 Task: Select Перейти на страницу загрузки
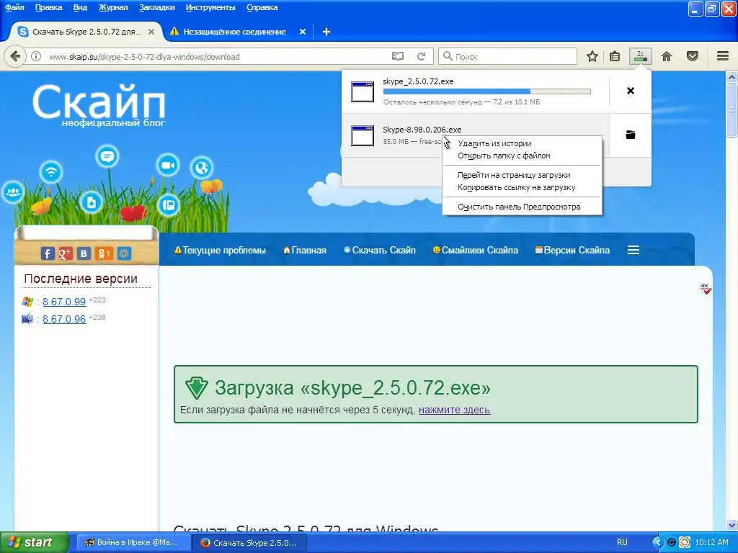point(523,175)
